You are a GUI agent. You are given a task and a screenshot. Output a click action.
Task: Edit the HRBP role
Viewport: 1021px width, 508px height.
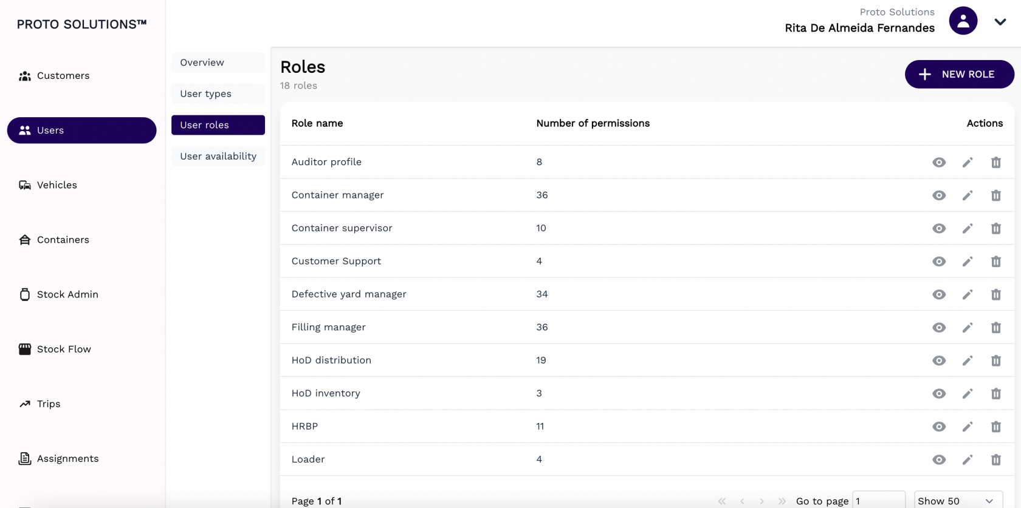click(968, 427)
